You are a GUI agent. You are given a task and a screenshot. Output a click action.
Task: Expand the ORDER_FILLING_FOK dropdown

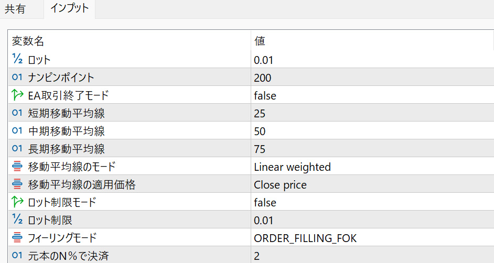(305, 238)
